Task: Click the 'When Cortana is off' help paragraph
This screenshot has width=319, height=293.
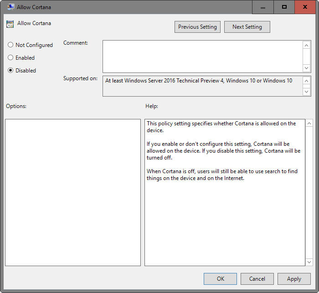Action: pos(222,175)
